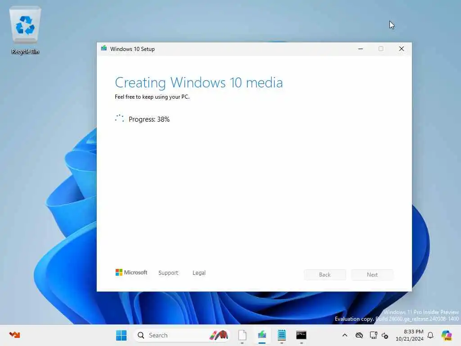Open the Recycle Bin desktop icon

pyautogui.click(x=25, y=30)
